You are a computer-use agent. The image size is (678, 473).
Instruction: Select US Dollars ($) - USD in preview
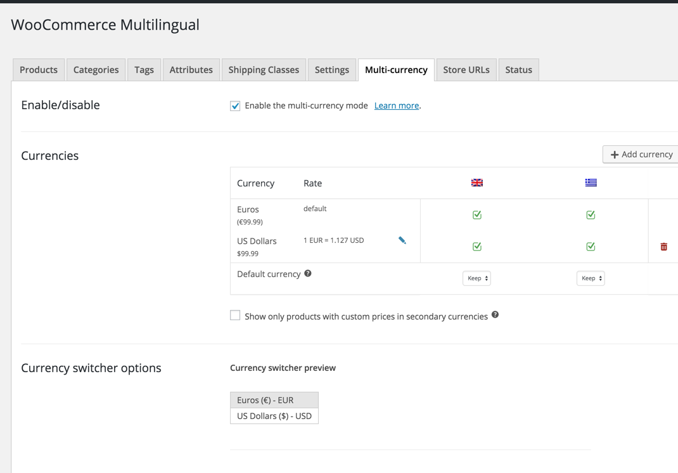click(274, 416)
